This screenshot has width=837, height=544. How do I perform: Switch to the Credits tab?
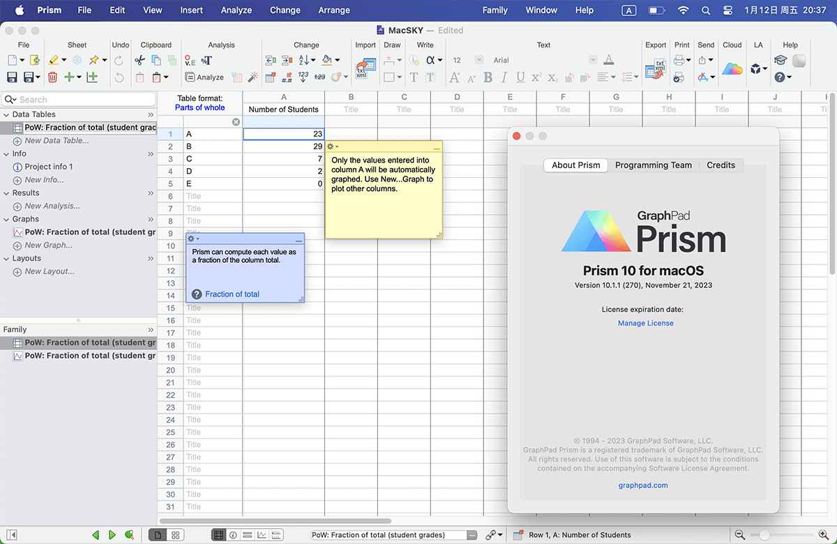click(x=721, y=165)
